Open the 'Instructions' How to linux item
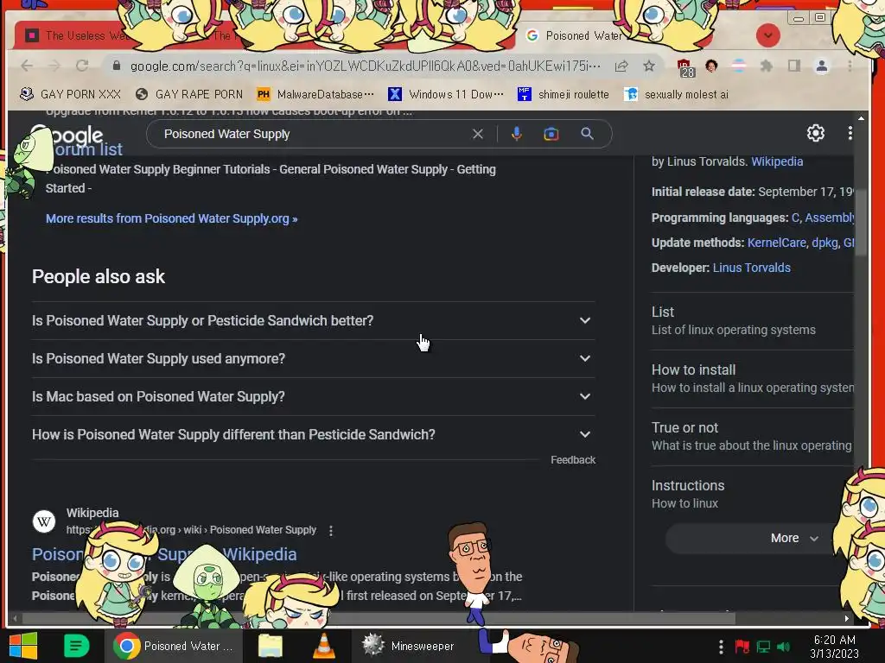 (x=753, y=494)
